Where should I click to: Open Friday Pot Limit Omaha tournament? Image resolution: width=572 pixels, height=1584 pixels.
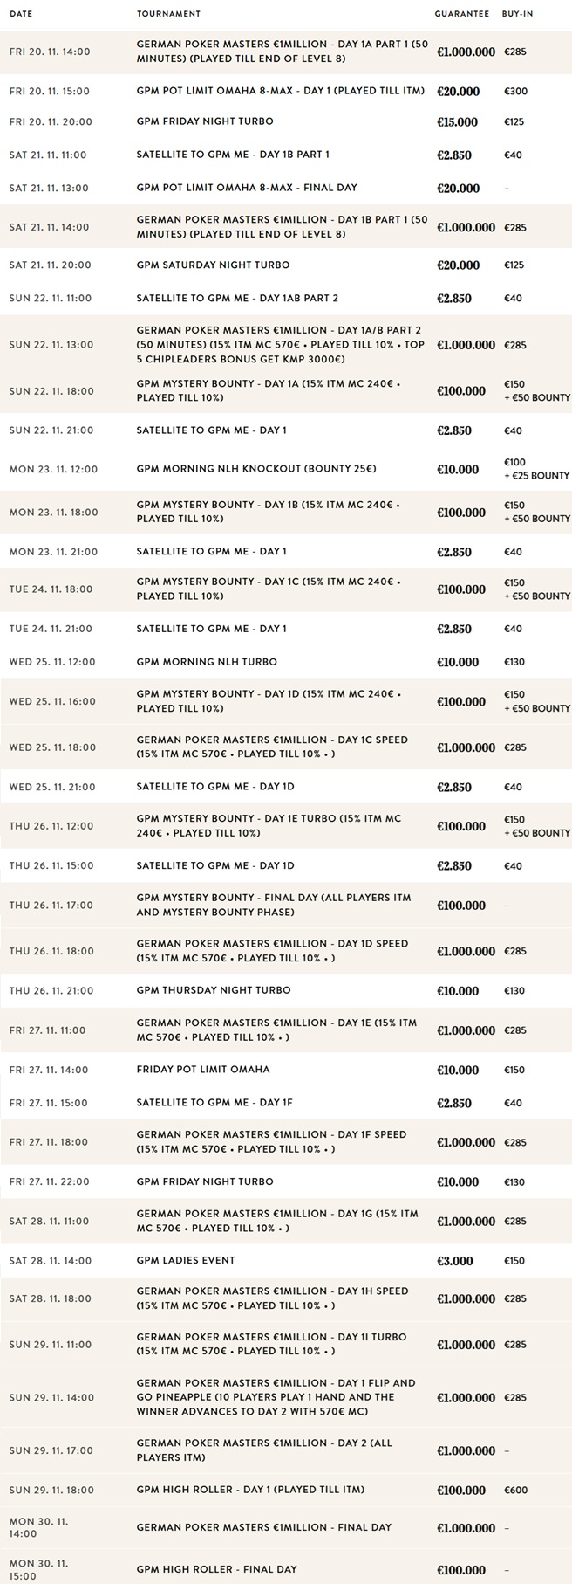(x=286, y=1070)
